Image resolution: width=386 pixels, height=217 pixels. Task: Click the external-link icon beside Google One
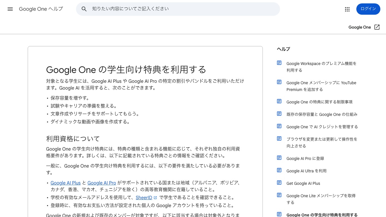click(377, 27)
